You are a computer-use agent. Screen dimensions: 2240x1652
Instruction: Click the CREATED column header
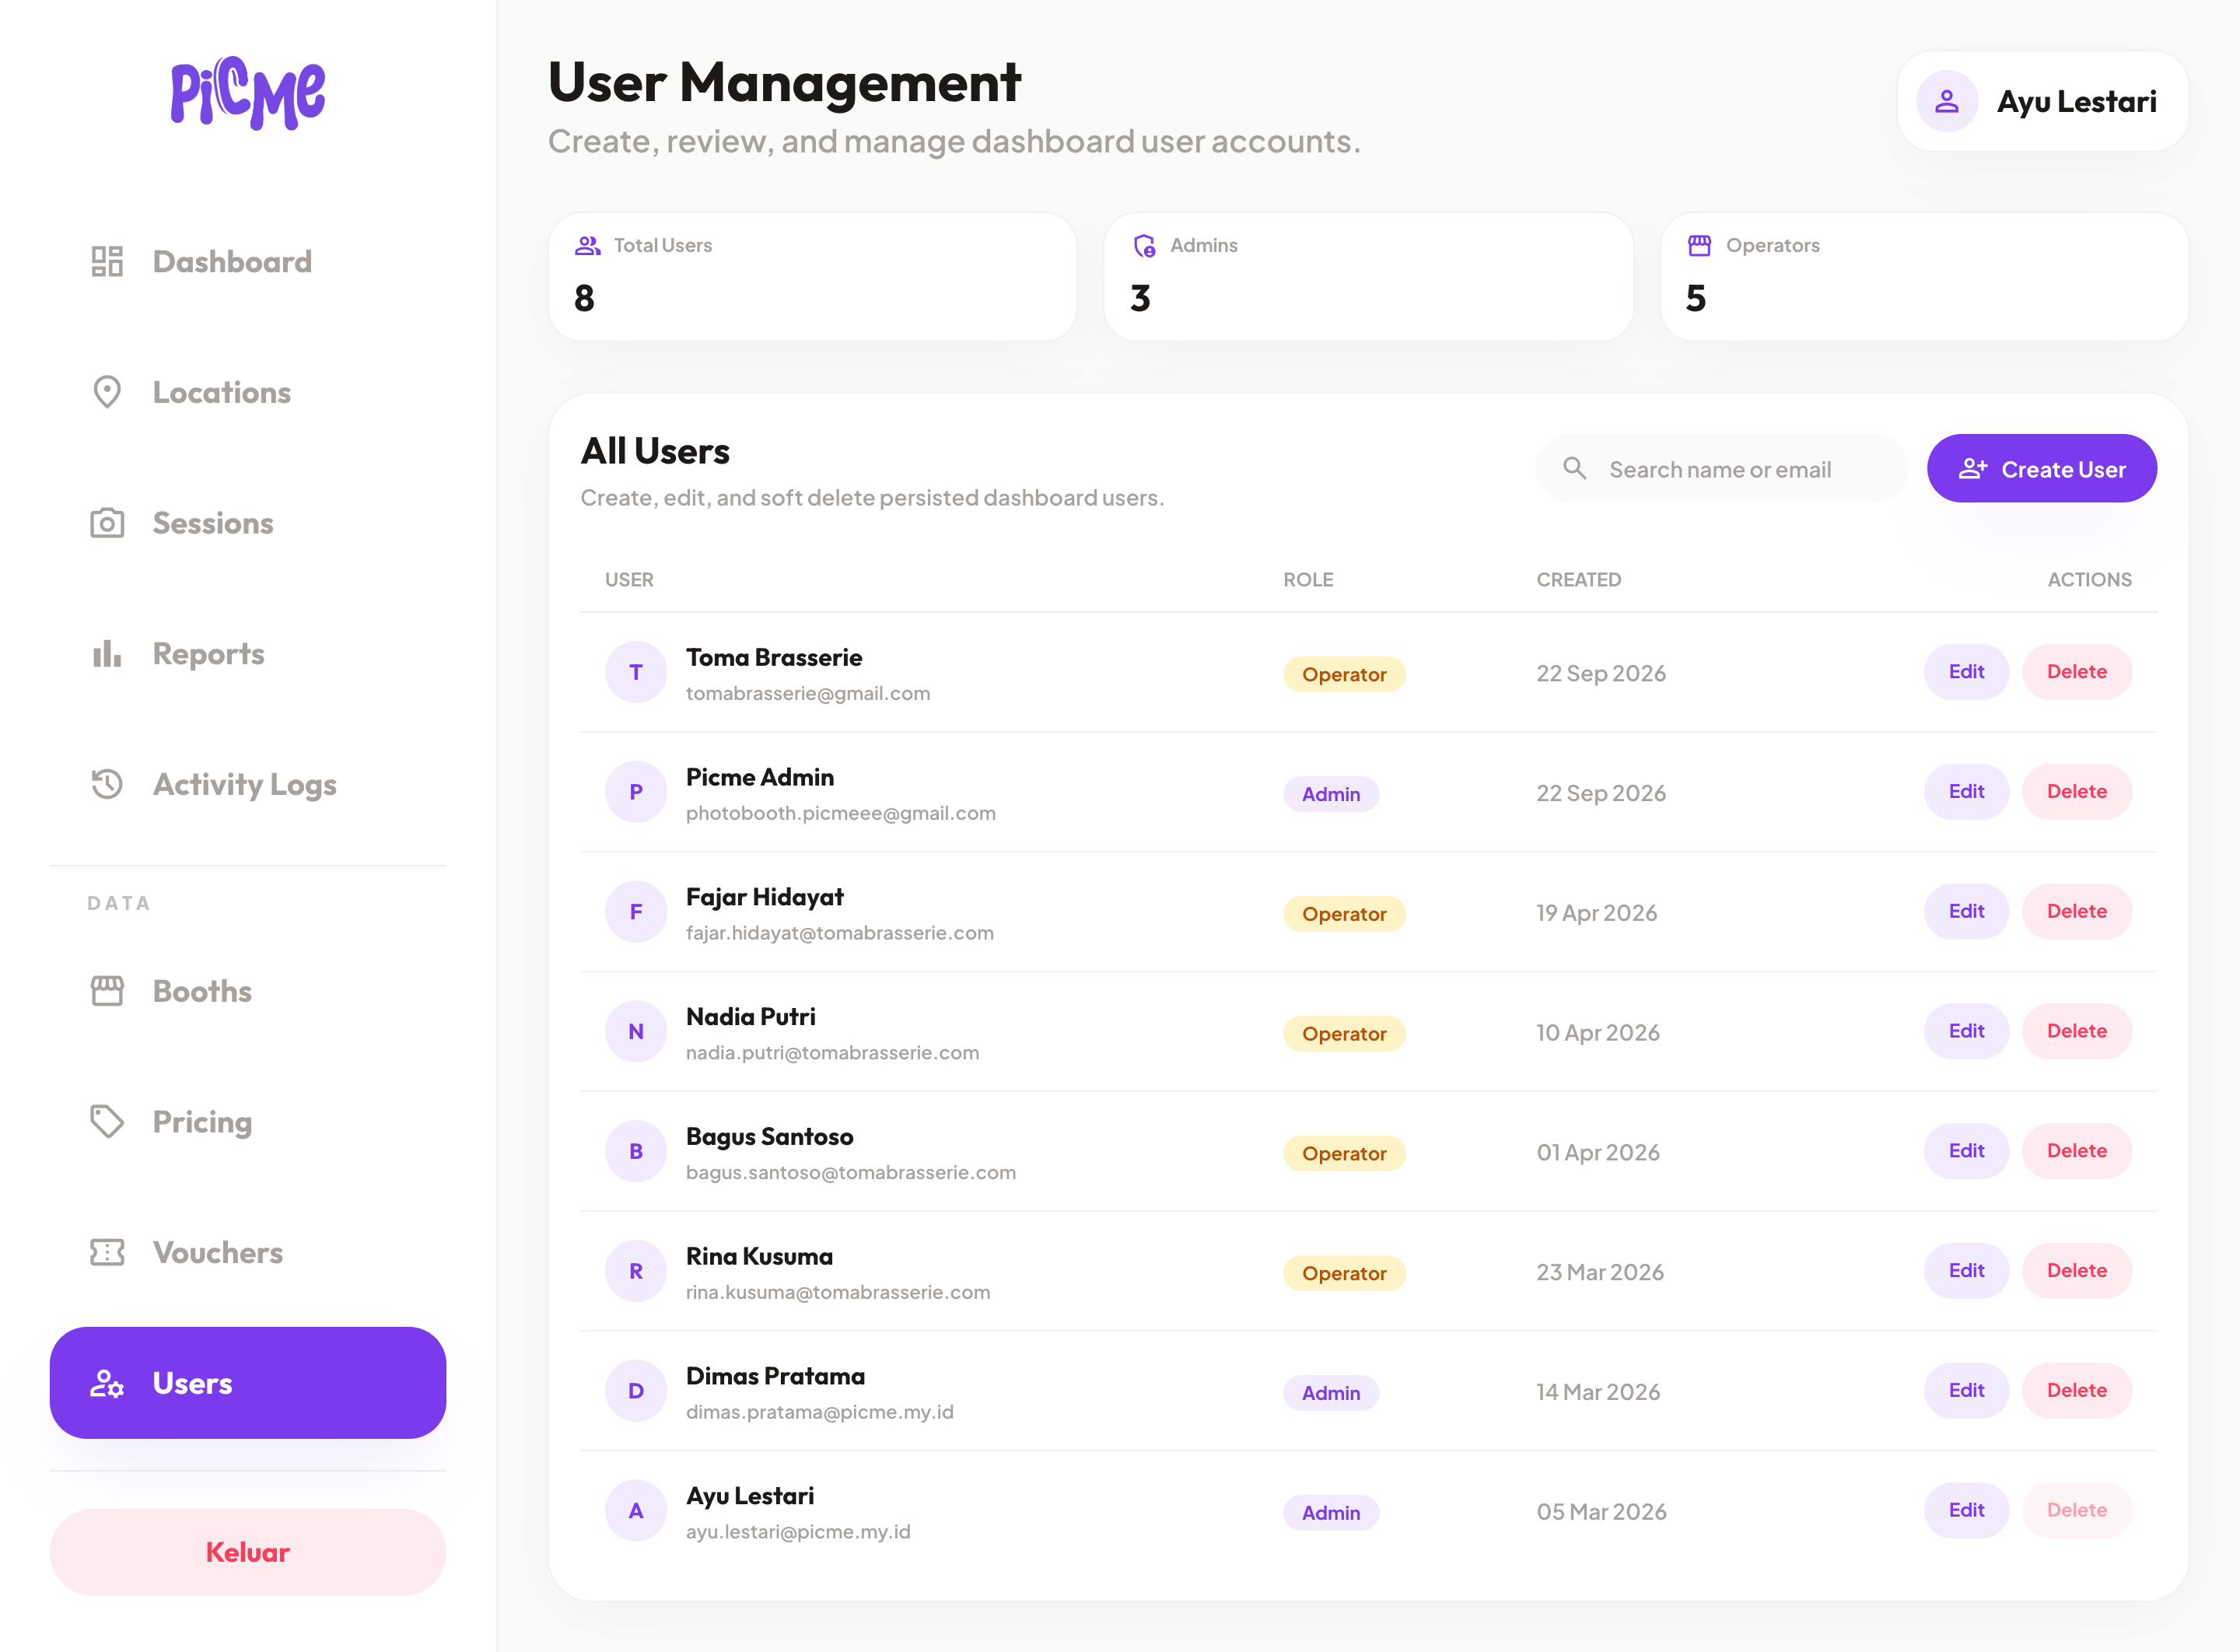(x=1578, y=579)
